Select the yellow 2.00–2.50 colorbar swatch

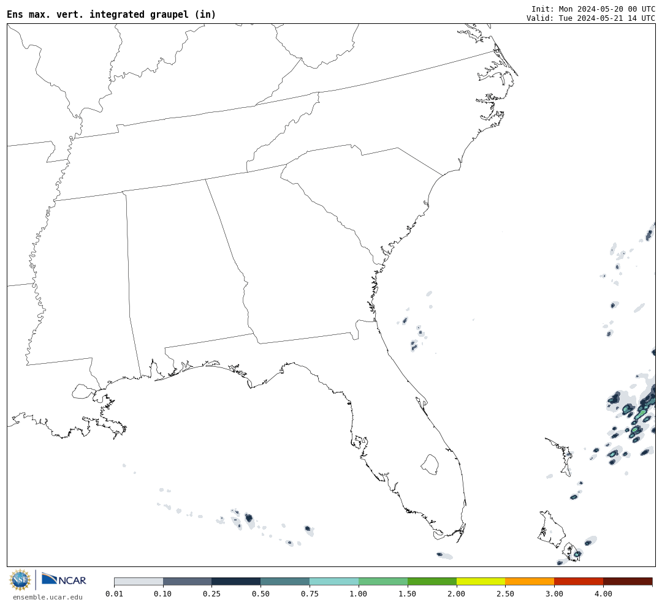tap(481, 581)
